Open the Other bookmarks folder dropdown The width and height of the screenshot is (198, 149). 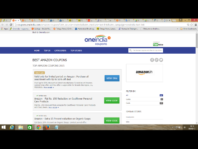pyautogui.click(x=190, y=29)
